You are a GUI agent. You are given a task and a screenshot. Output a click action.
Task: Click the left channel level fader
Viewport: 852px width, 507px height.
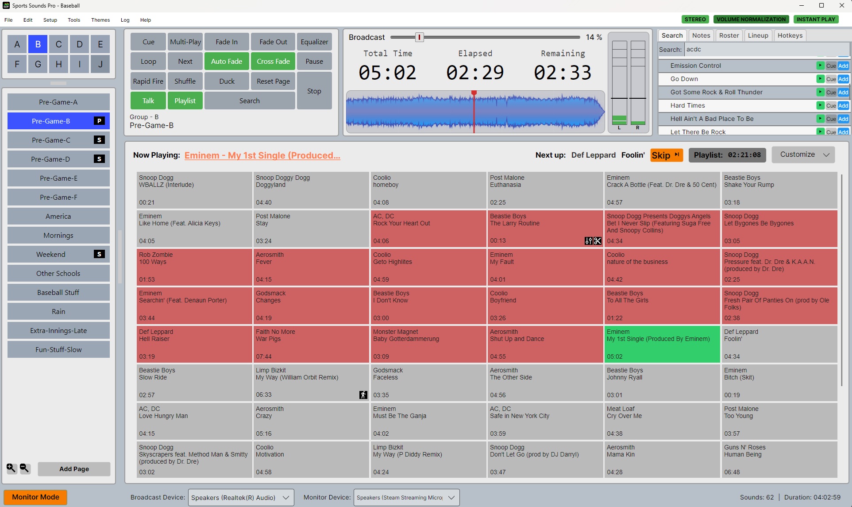[619, 98]
